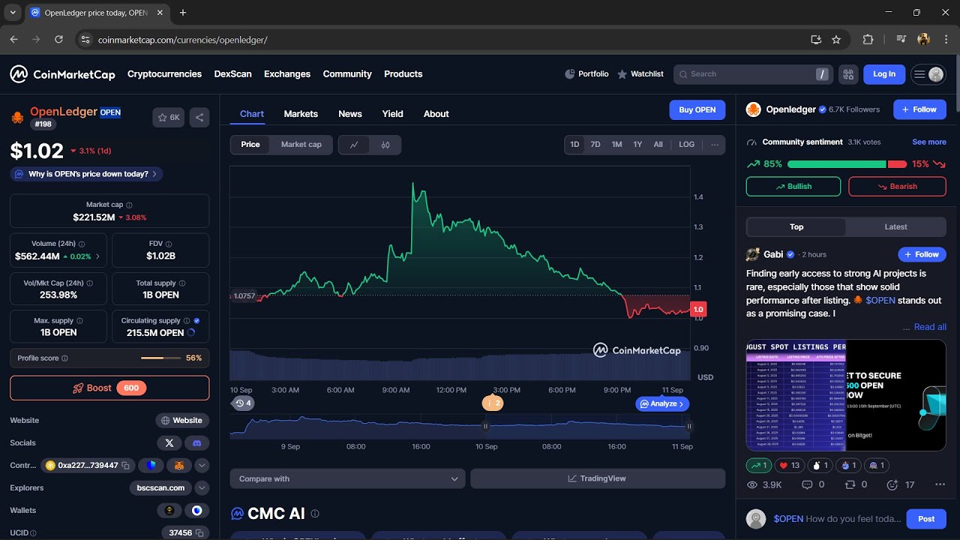Click the chart range left handle
The height and width of the screenshot is (540, 960).
(485, 426)
